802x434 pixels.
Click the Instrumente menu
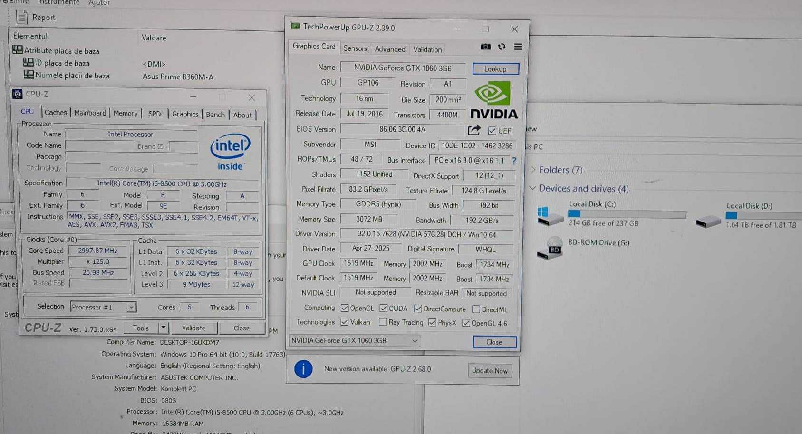click(59, 3)
